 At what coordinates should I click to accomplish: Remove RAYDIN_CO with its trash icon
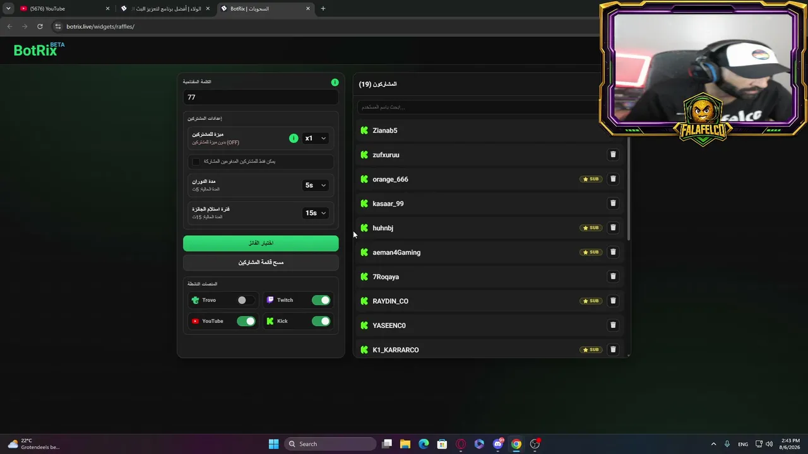(x=613, y=301)
